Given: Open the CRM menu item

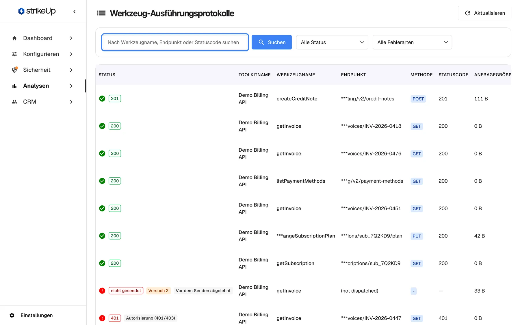Looking at the screenshot, I should coord(43,102).
